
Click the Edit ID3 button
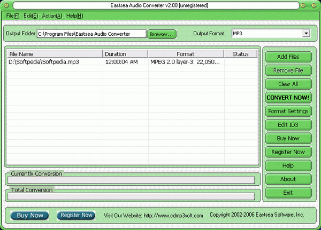pos(288,125)
